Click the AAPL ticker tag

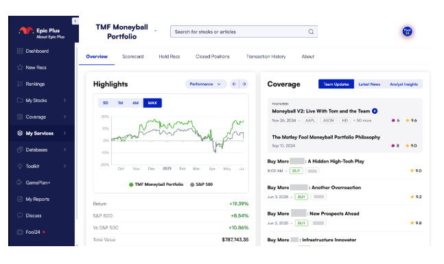pyautogui.click(x=310, y=121)
